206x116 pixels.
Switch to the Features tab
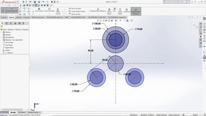pyautogui.click(x=4, y=17)
